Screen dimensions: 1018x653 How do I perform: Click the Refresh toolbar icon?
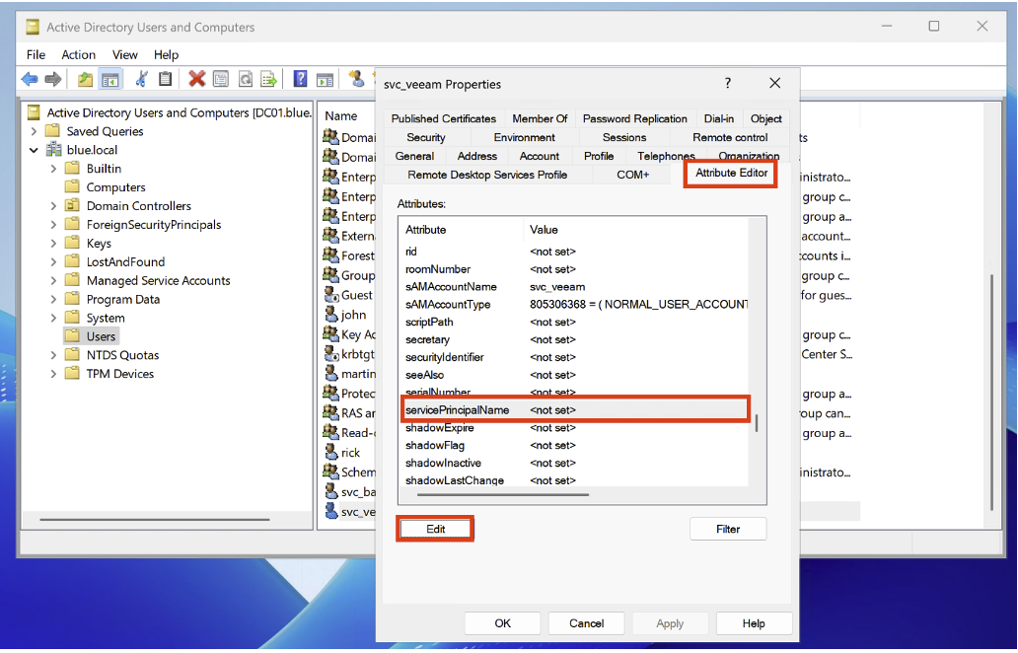244,80
